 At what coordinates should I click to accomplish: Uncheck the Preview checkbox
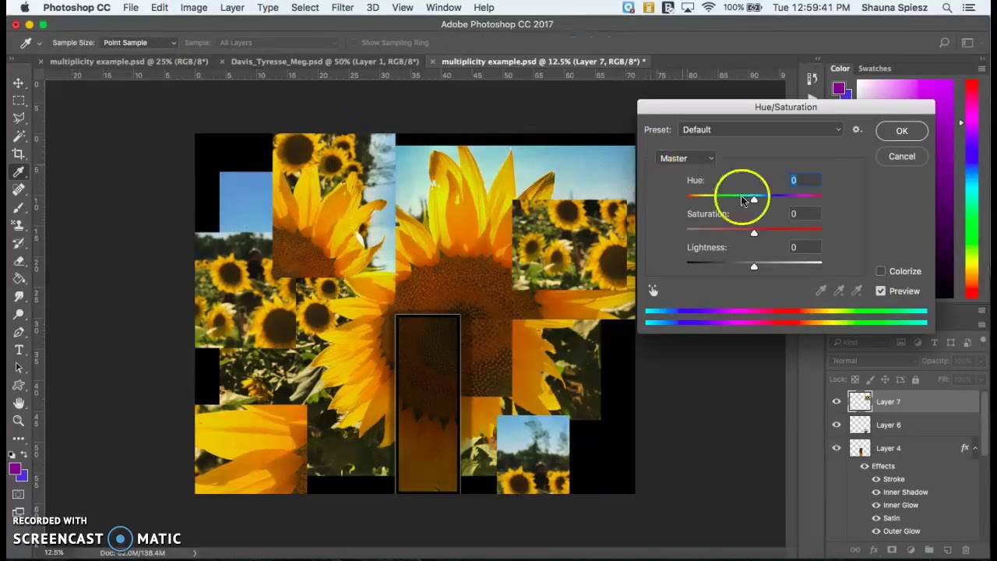(x=881, y=291)
